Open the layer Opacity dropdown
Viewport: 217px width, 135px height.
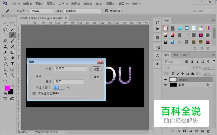[214, 68]
